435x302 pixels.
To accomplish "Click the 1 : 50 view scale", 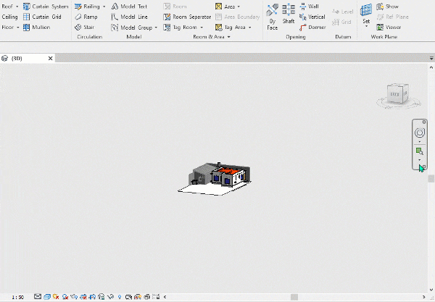I will tap(17, 297).
